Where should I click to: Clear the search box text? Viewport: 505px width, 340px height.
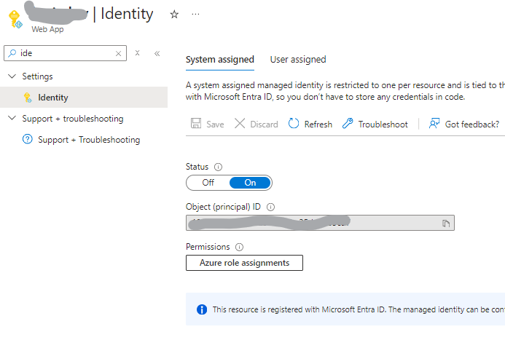(119, 53)
